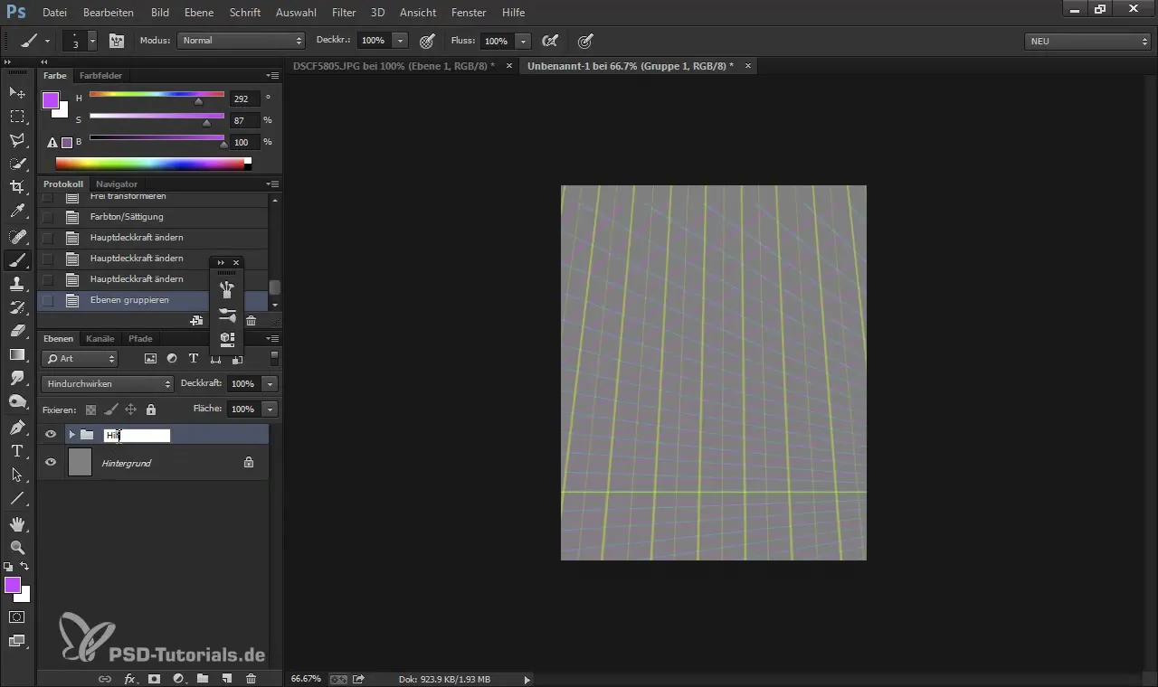Select the Line tool

point(17,498)
